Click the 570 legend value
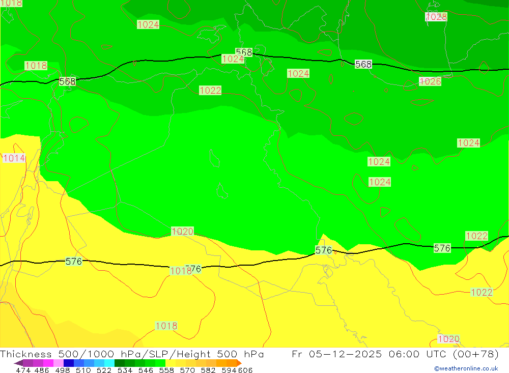The image size is (509, 373). pos(187,370)
